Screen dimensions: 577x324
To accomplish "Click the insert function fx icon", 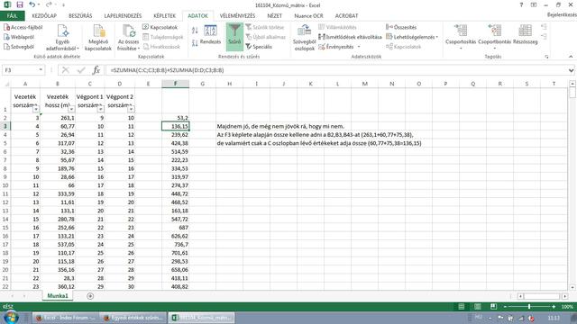I will (96, 70).
